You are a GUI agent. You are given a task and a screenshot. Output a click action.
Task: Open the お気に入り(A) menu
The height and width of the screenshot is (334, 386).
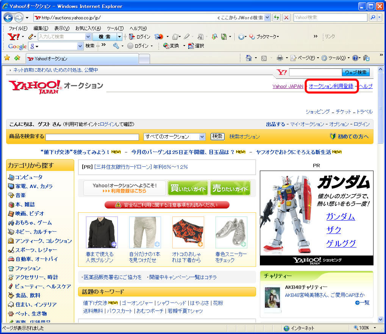(88, 28)
